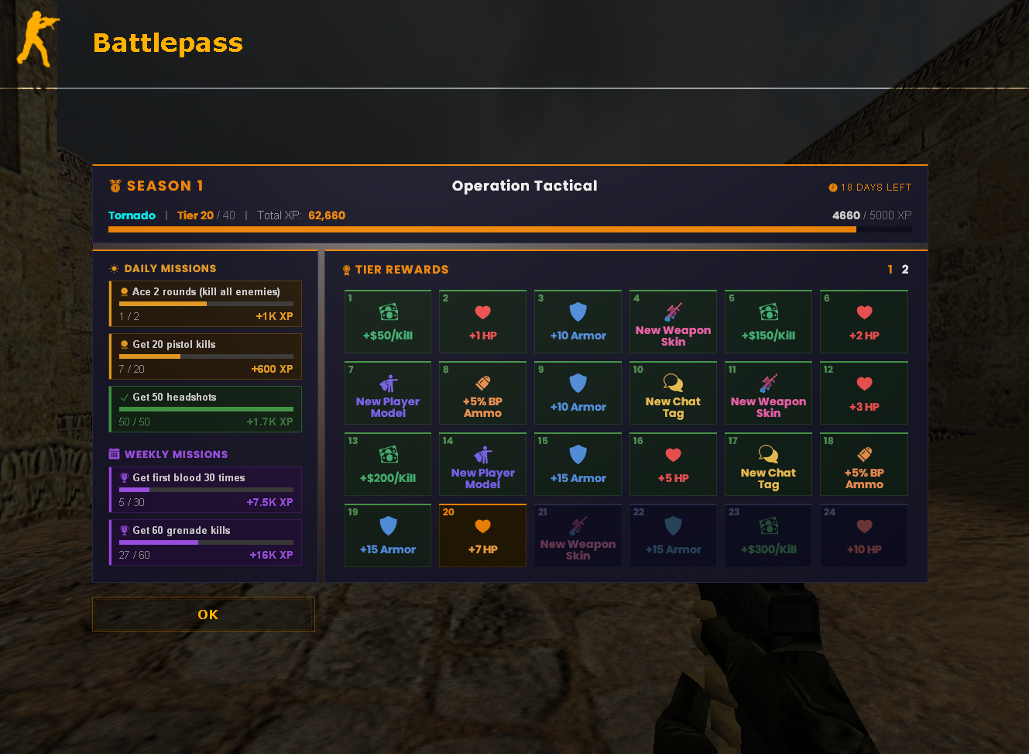Screen dimensions: 1029x754
Task: Click the money icon on tier 1 reward
Action: (387, 312)
